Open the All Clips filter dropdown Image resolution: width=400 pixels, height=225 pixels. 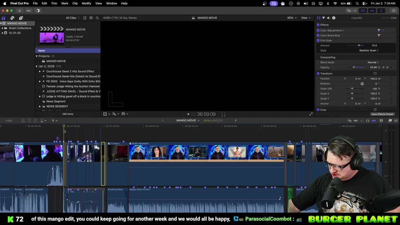tap(73, 18)
